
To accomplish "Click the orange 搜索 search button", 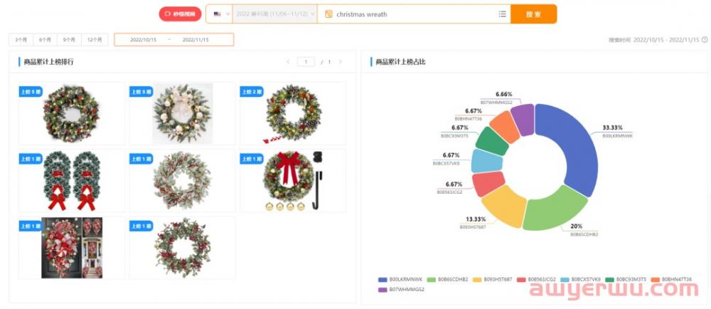I will pos(533,14).
